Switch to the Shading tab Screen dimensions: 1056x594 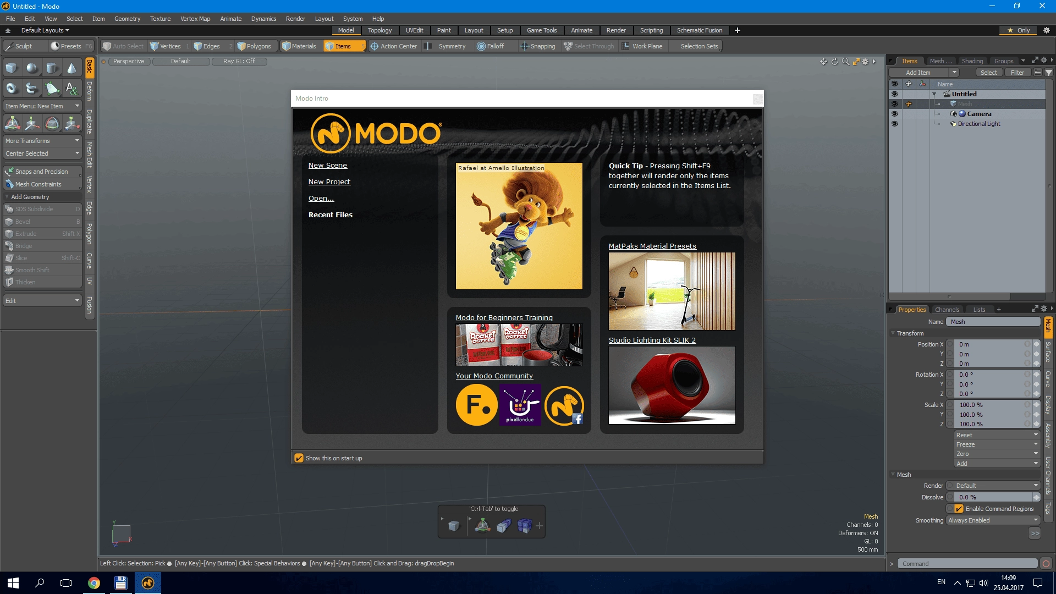[x=972, y=61]
